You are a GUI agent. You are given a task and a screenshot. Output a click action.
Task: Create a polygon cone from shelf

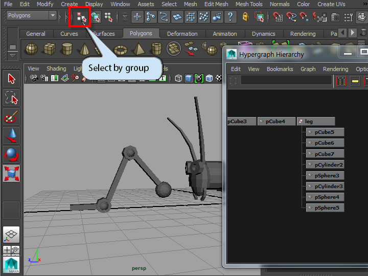(84, 49)
